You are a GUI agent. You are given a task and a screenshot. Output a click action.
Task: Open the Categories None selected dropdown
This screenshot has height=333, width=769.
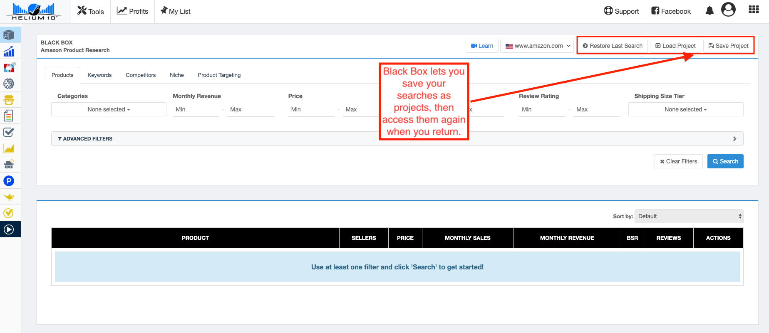click(x=109, y=109)
